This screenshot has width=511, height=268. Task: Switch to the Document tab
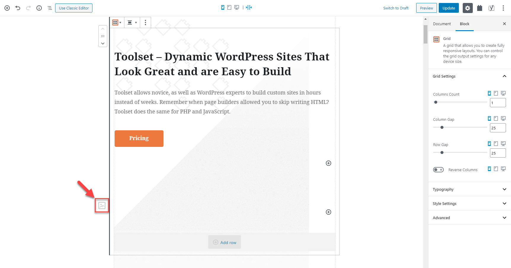[442, 24]
